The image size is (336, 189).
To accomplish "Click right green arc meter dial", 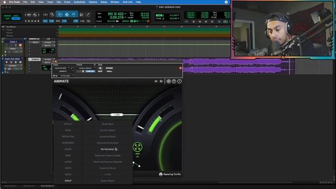I will point(155,124).
